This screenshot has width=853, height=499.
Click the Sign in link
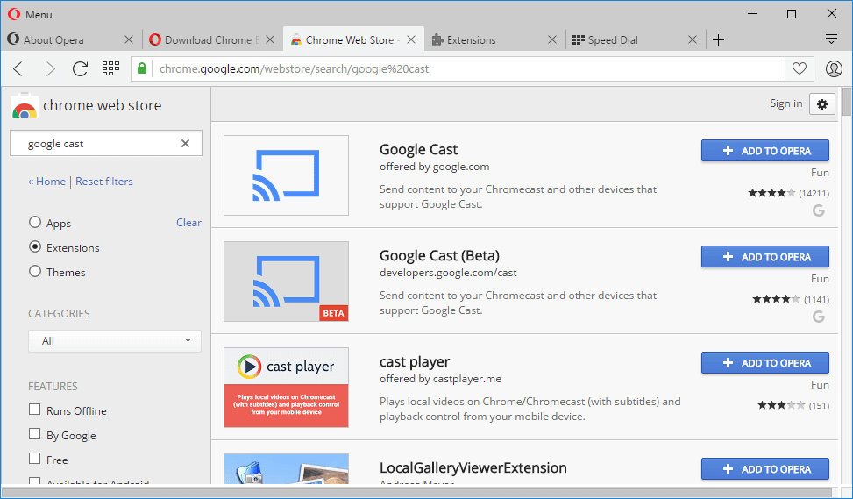(786, 103)
